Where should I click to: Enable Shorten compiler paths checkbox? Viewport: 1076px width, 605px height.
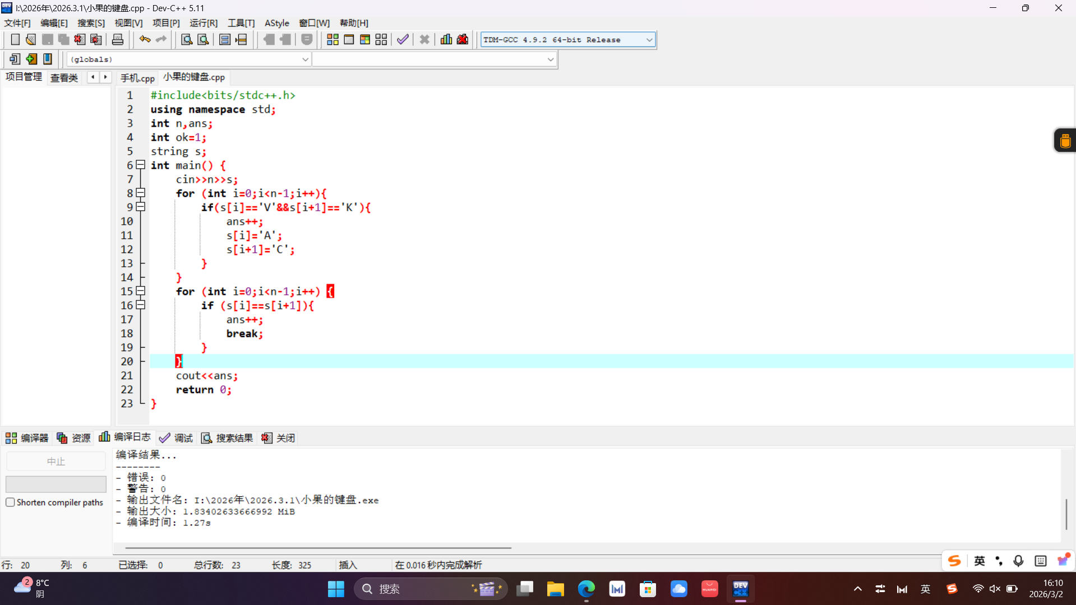(x=10, y=502)
